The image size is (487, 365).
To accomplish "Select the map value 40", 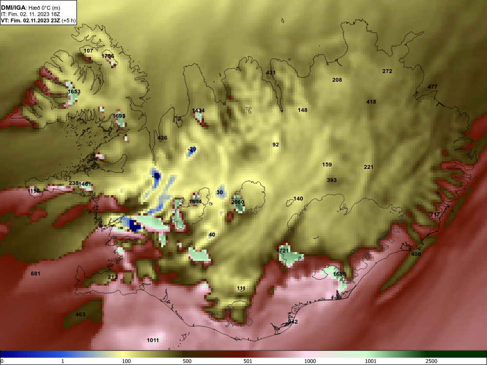I will click(x=212, y=235).
